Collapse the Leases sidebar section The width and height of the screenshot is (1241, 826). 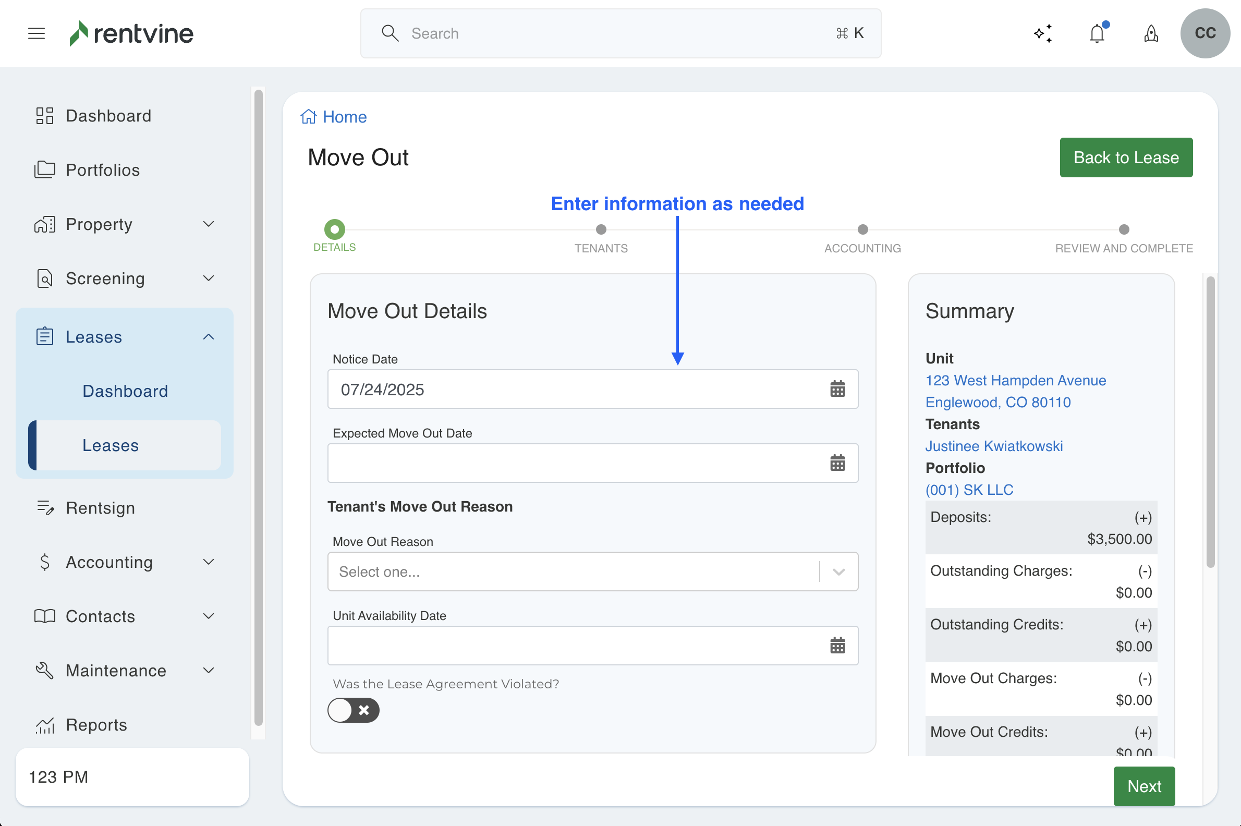click(x=208, y=337)
